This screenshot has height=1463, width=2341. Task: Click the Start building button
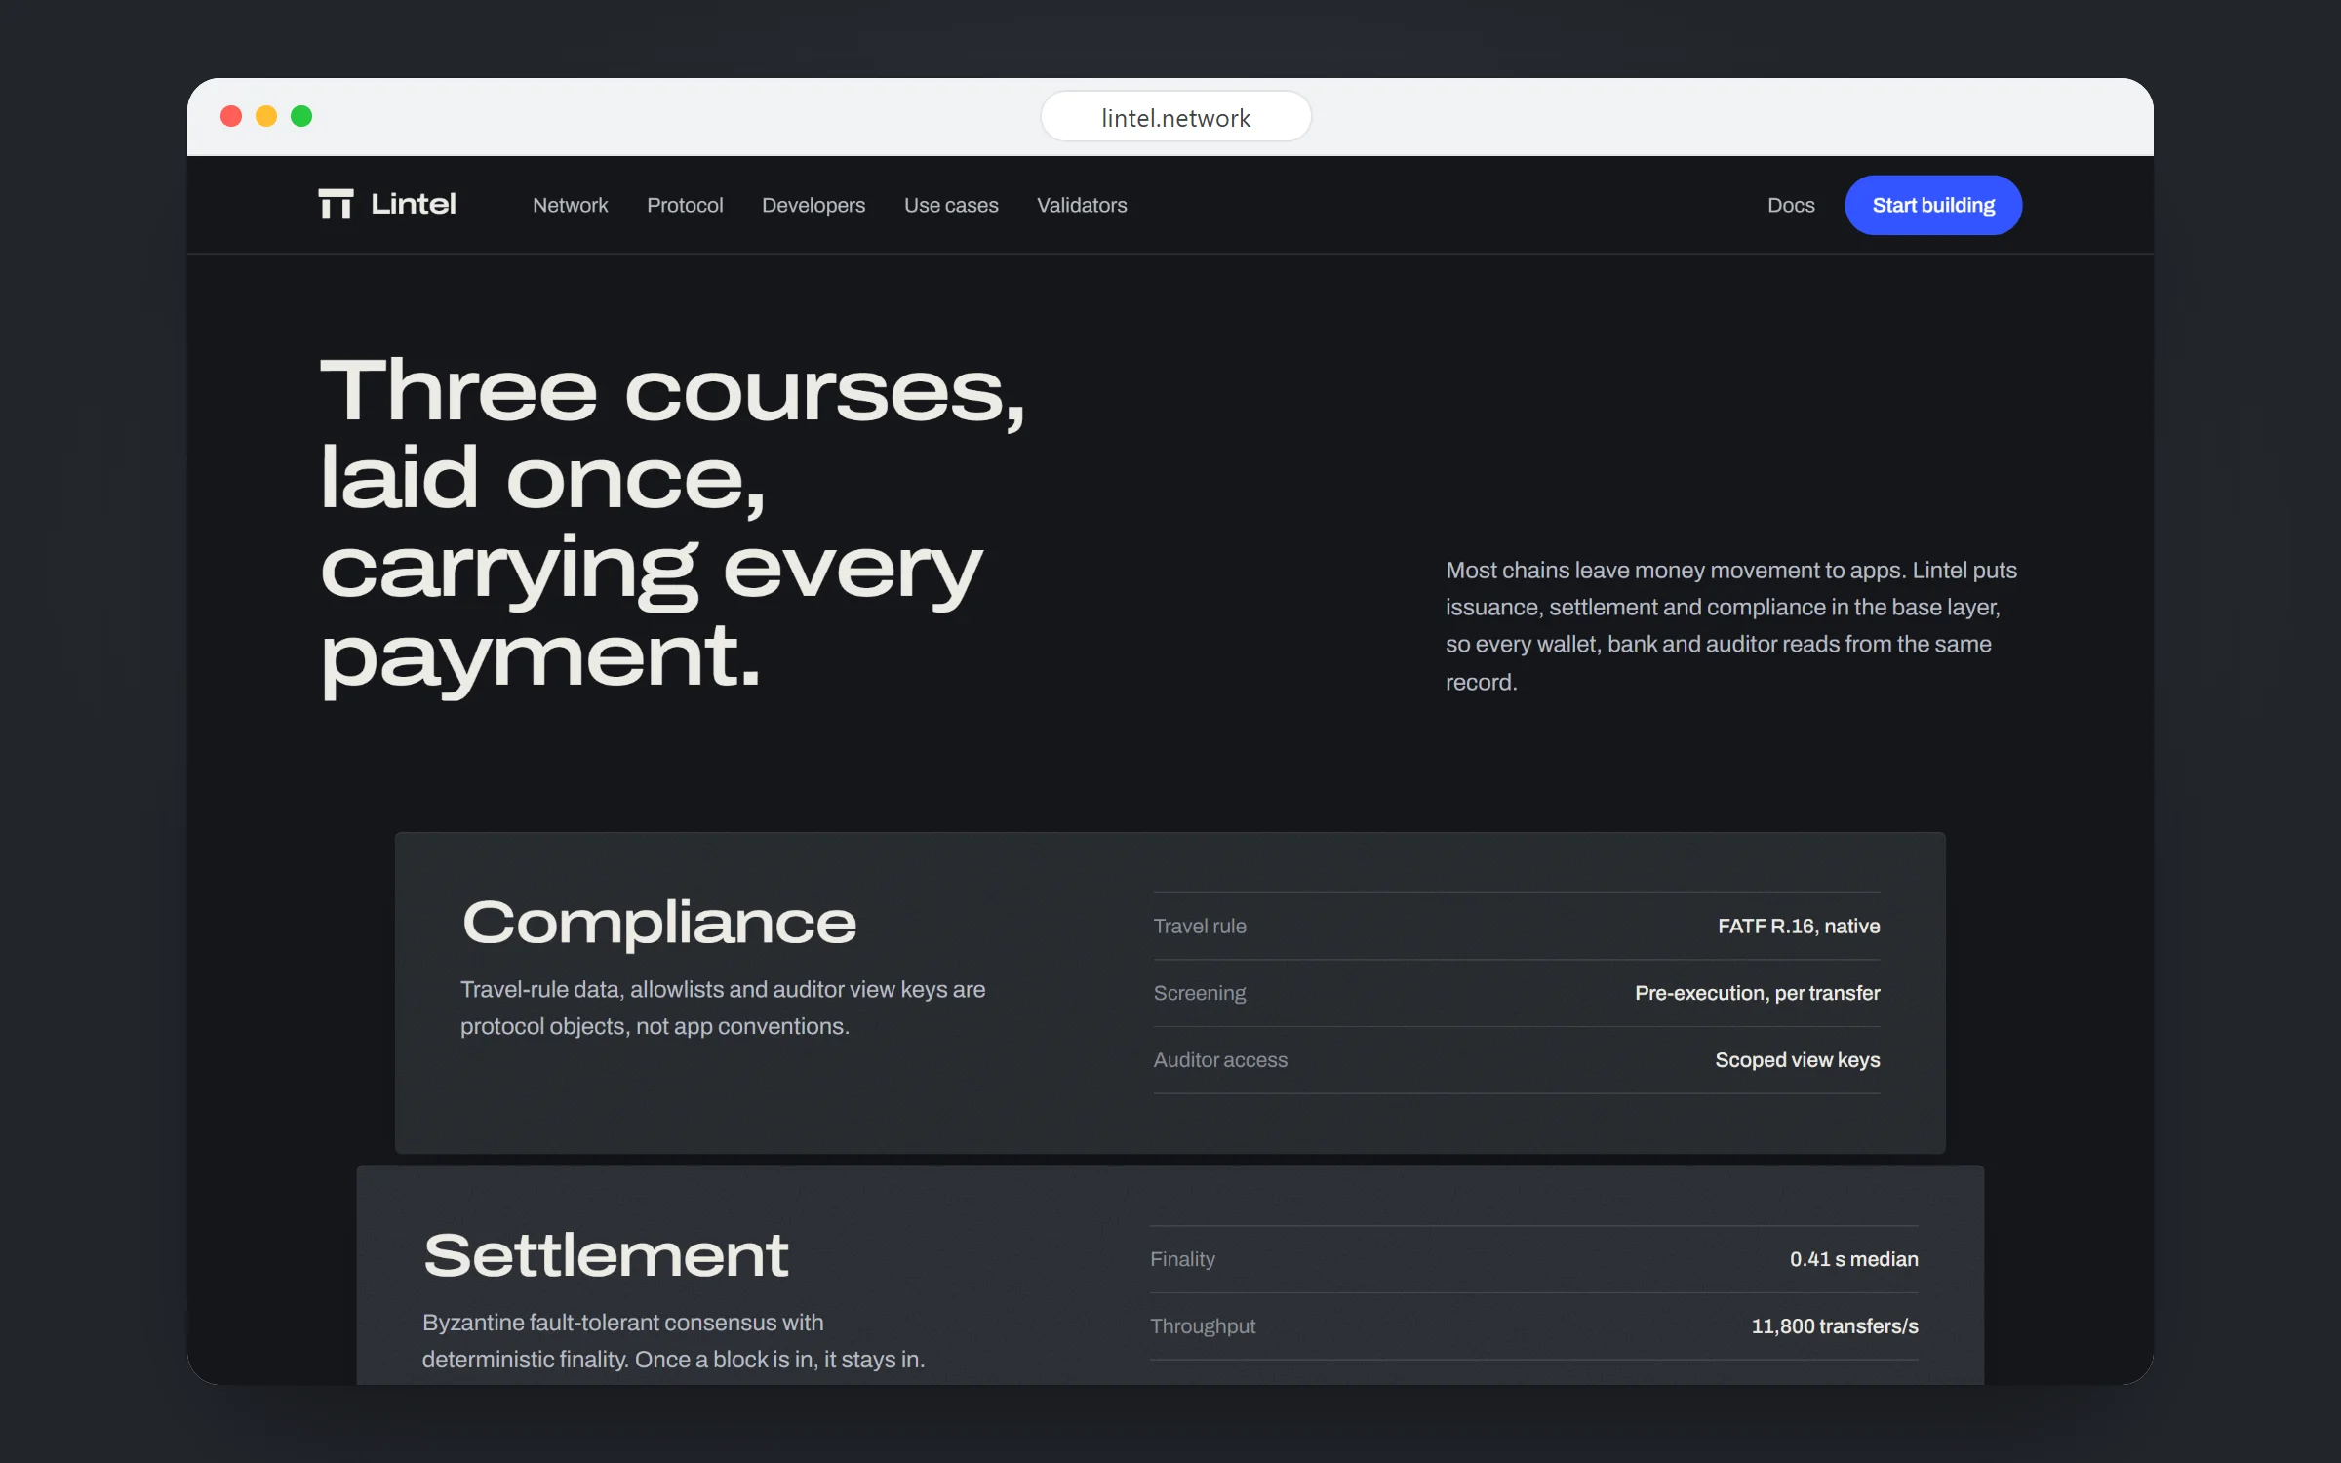[1933, 205]
